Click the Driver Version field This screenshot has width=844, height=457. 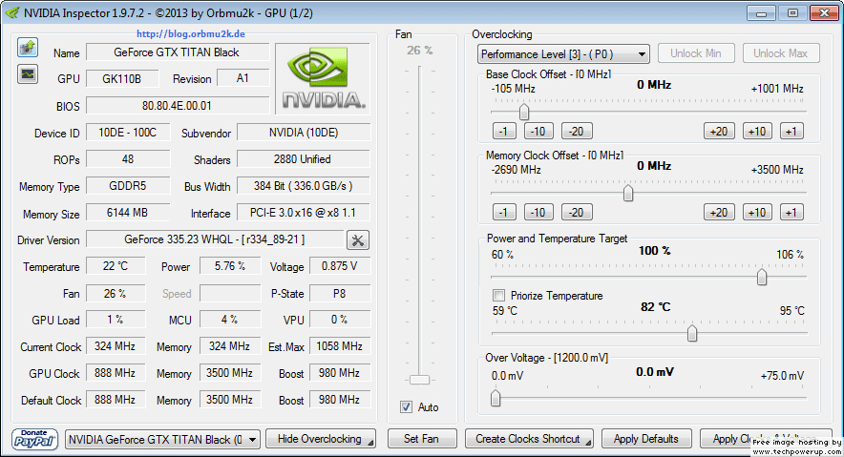click(x=215, y=239)
